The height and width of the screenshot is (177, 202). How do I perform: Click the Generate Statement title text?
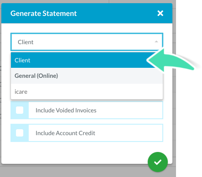(x=44, y=13)
